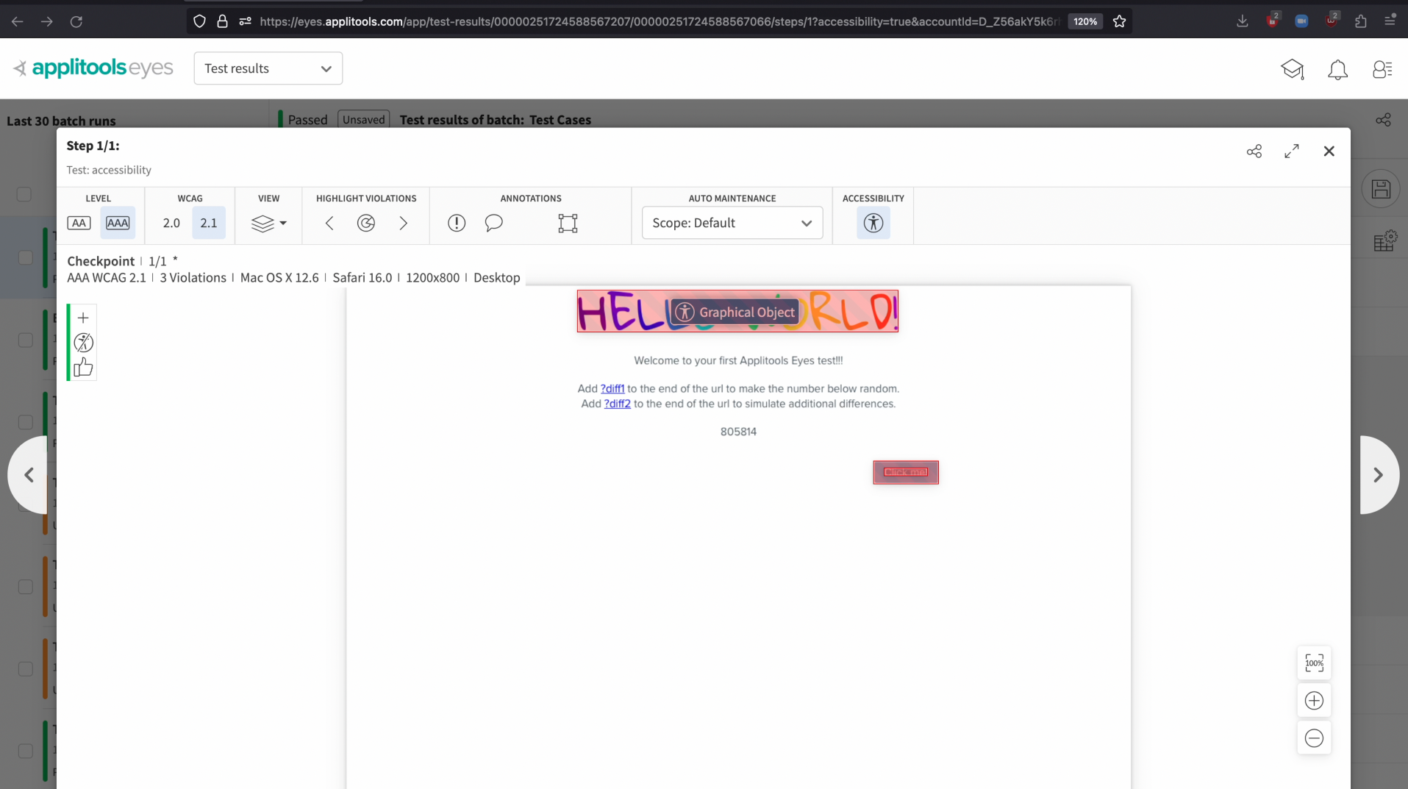1408x789 pixels.
Task: Click plus icon in checkpoint side toolbar
Action: 83,318
